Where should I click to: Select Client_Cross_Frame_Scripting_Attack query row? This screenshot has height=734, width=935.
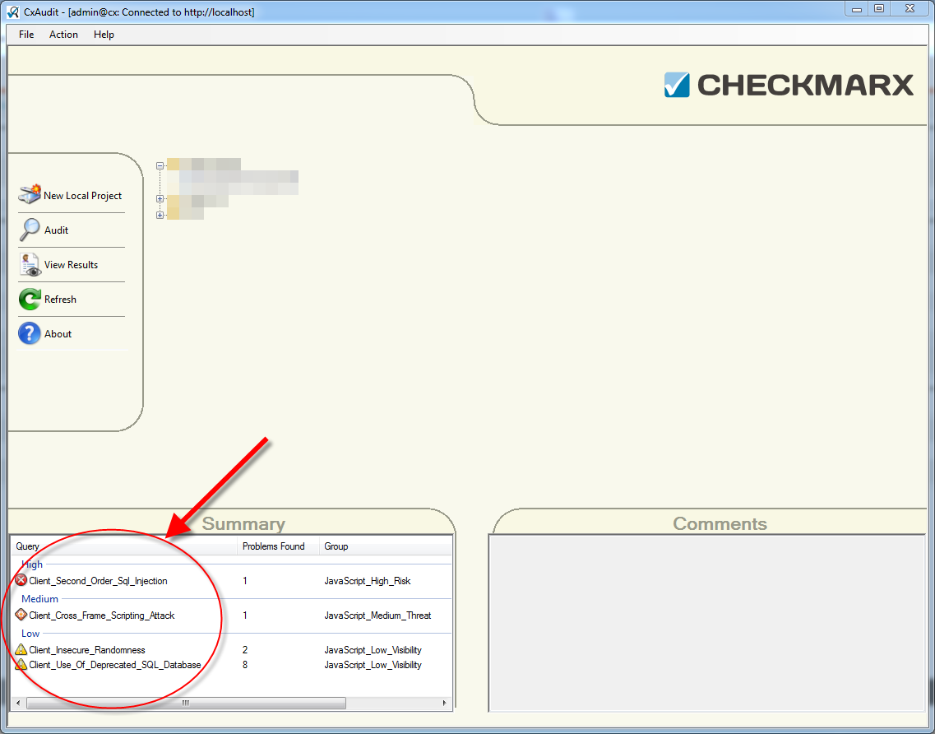(x=231, y=616)
